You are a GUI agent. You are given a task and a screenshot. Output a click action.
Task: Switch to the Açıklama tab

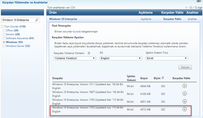pyautogui.click(x=146, y=19)
